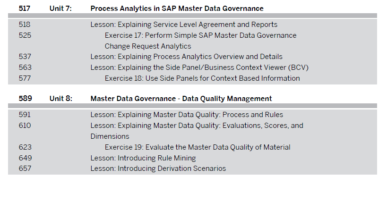Open Exercise 18: Use Side Panels entry
387x202 pixels.
[202, 78]
